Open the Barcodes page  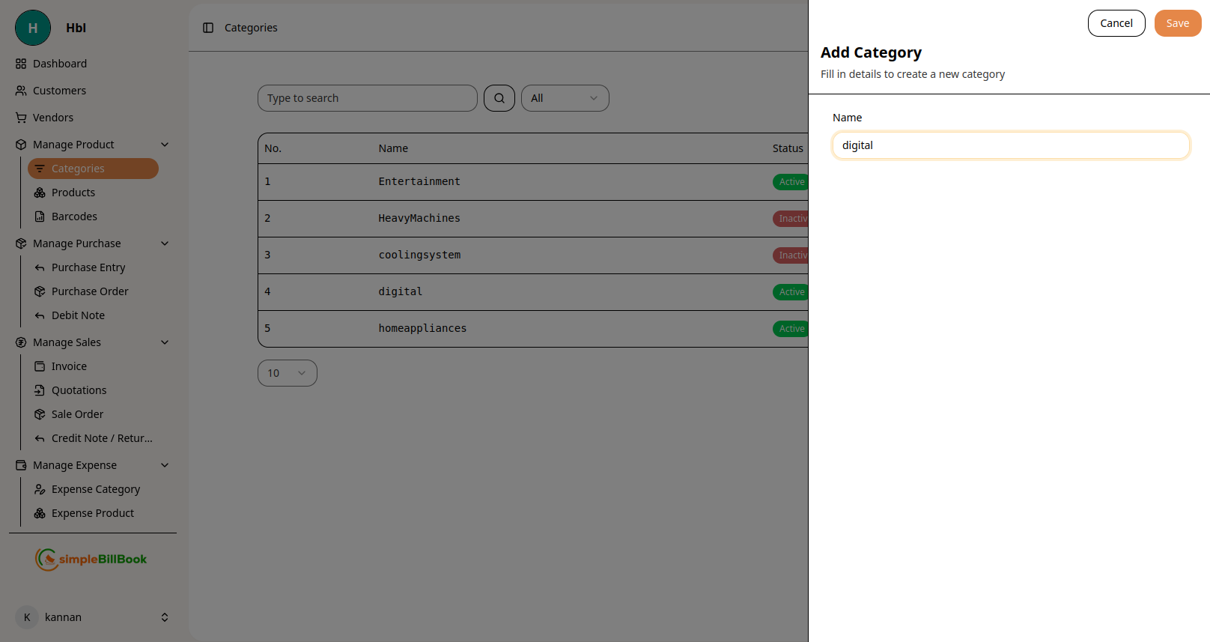[74, 216]
